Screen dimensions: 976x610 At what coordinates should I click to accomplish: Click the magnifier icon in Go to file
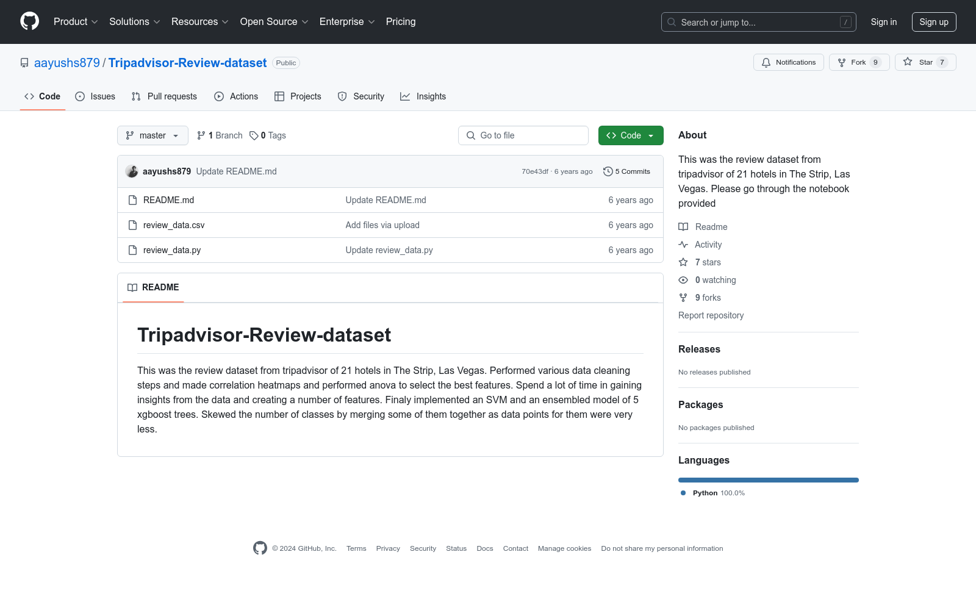pos(471,135)
